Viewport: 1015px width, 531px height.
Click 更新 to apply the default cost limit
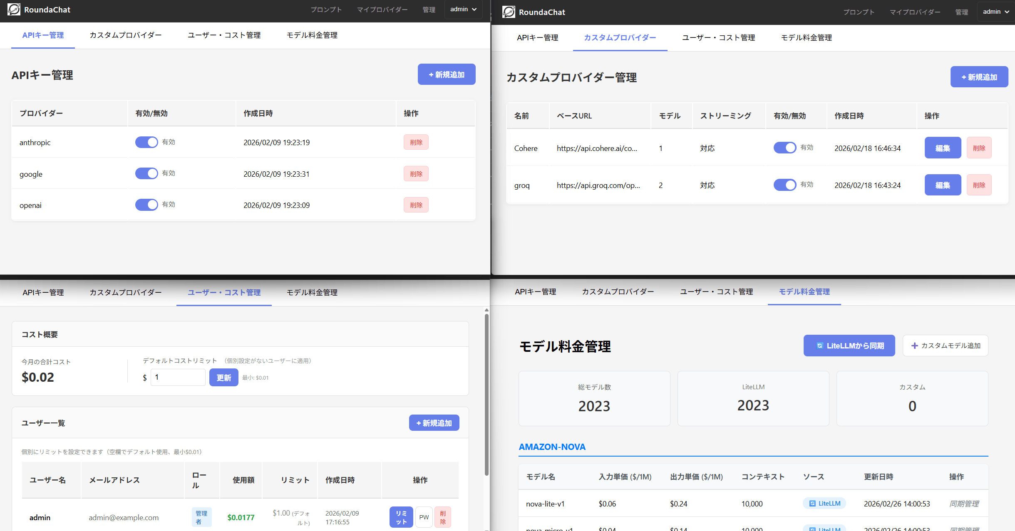(223, 377)
